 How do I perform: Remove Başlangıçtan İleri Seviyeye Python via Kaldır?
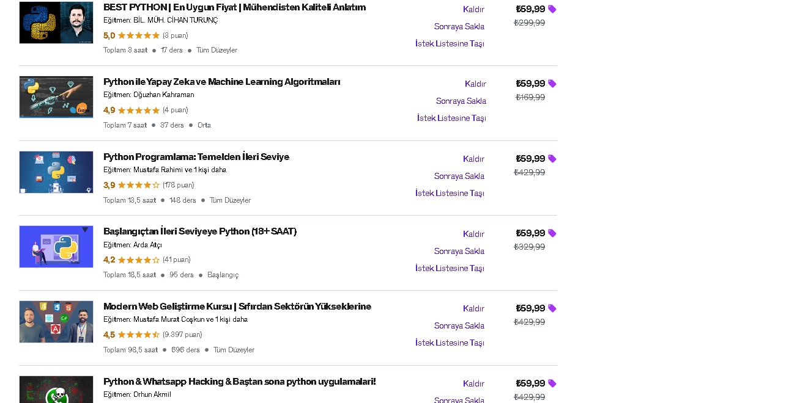[x=473, y=234]
